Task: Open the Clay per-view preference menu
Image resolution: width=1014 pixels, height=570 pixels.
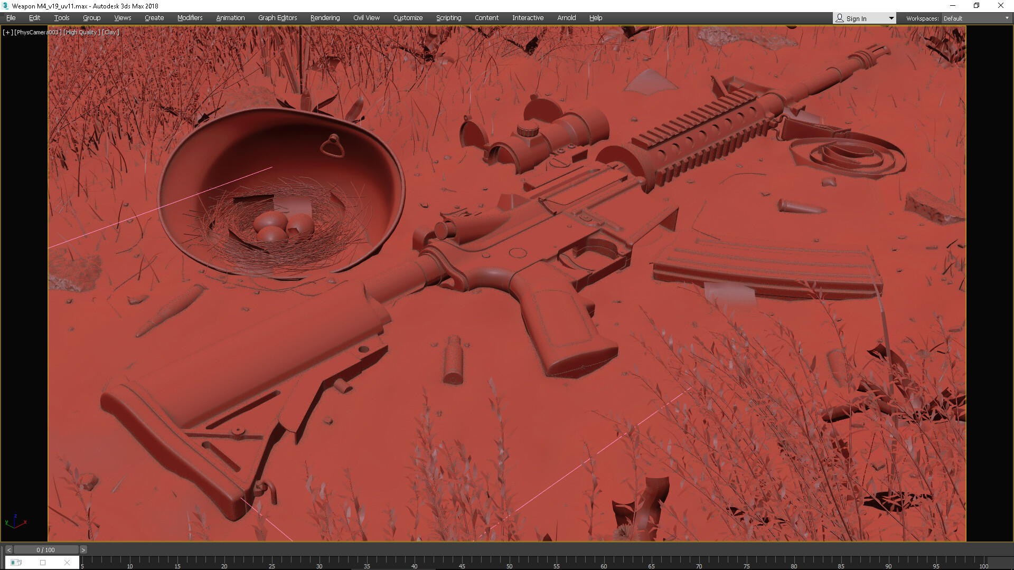Action: pos(110,32)
